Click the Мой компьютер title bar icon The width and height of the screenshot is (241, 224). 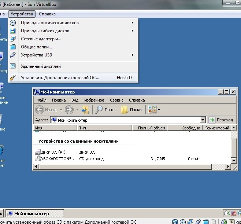point(37,92)
